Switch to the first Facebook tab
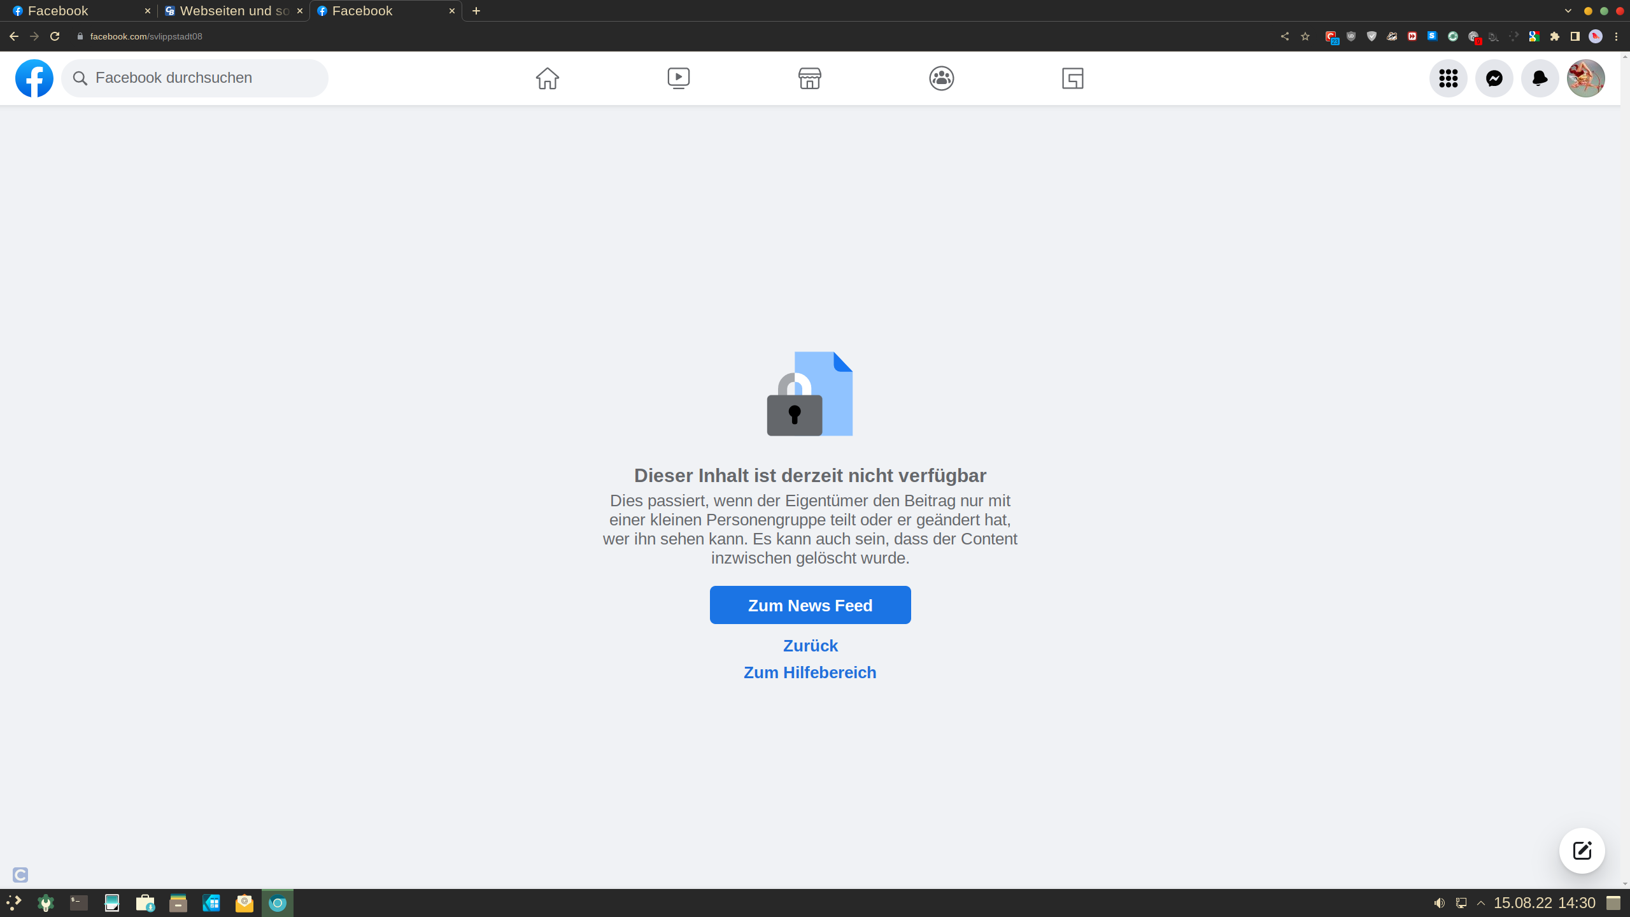 coord(75,11)
